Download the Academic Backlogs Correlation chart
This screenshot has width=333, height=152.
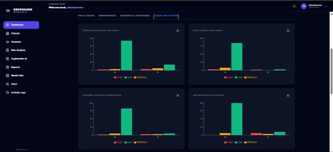point(178,95)
